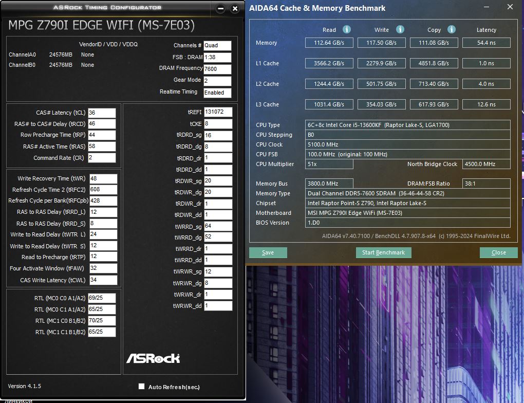Click the Write info icon in AIDA64
524x403 pixels.
point(400,29)
